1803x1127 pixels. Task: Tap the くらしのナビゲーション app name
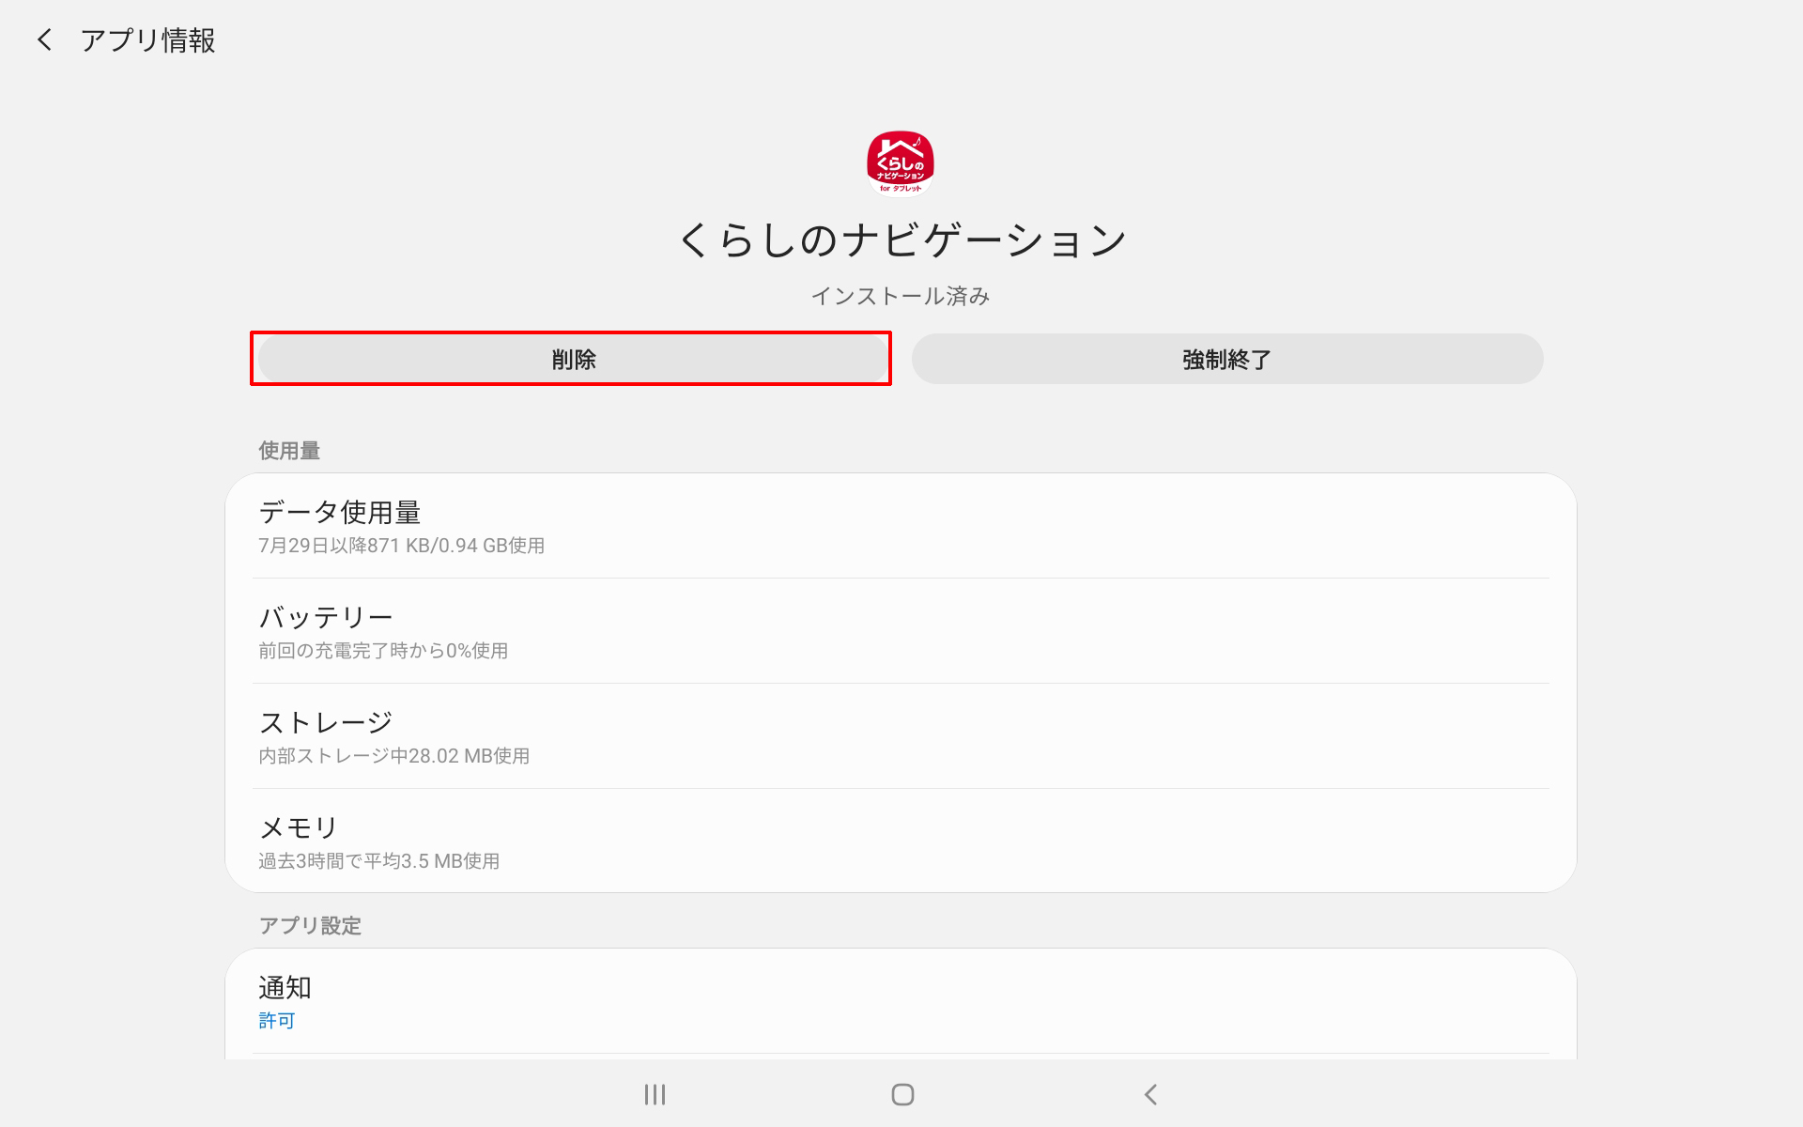901,239
